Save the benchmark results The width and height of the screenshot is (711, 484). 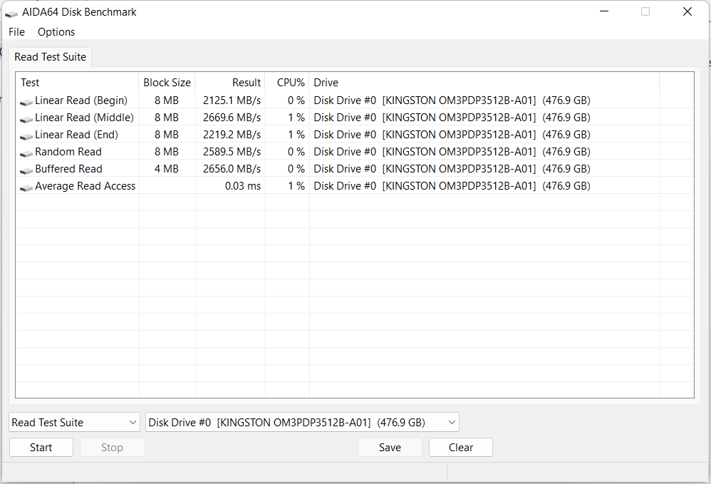pos(390,447)
